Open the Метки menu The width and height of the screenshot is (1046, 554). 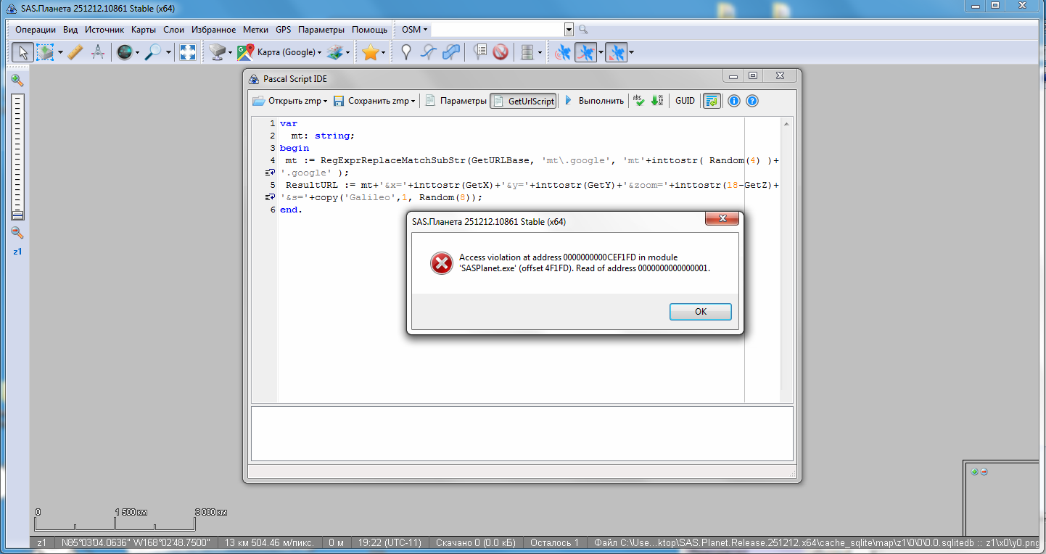[x=255, y=30]
